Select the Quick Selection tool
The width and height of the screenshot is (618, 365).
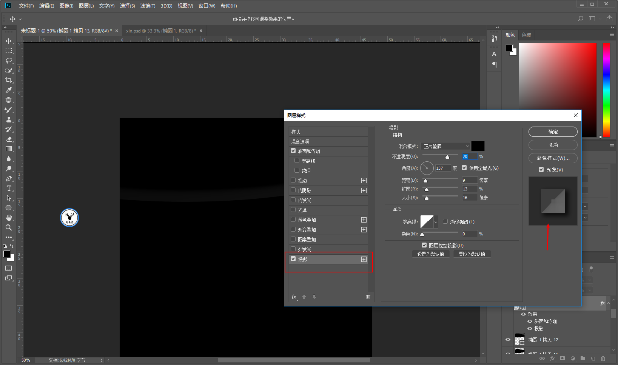point(9,70)
